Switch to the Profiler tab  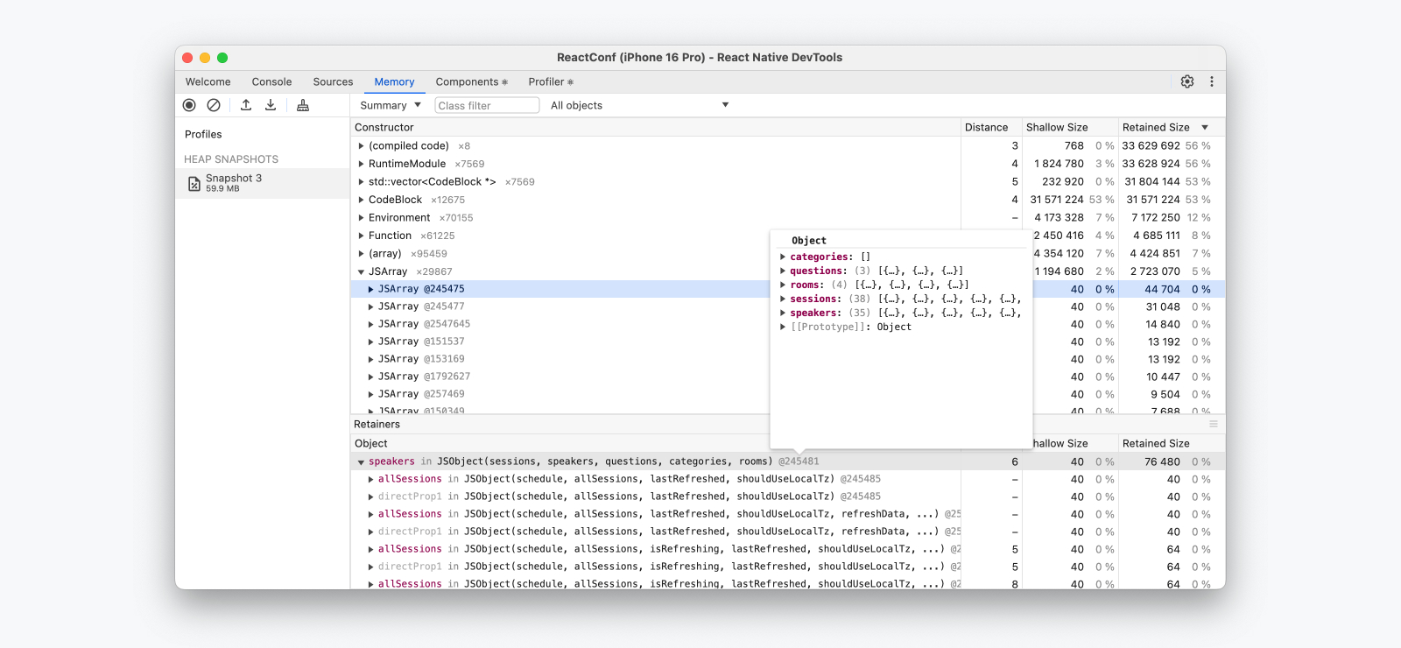550,81
